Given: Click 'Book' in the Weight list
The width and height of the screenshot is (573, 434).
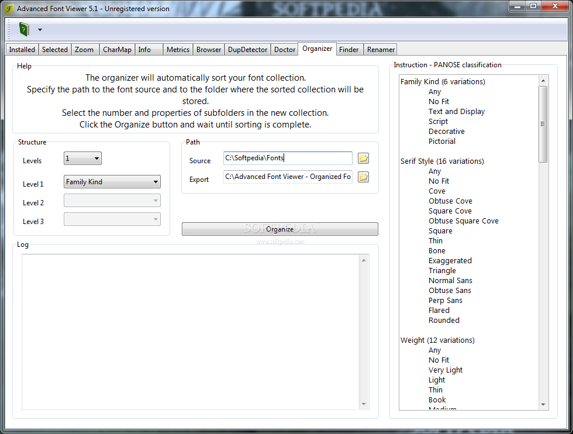Looking at the screenshot, I should (437, 399).
